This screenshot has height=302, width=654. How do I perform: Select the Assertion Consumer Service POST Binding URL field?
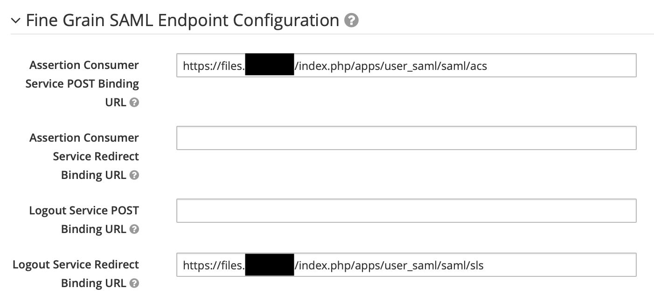[406, 65]
